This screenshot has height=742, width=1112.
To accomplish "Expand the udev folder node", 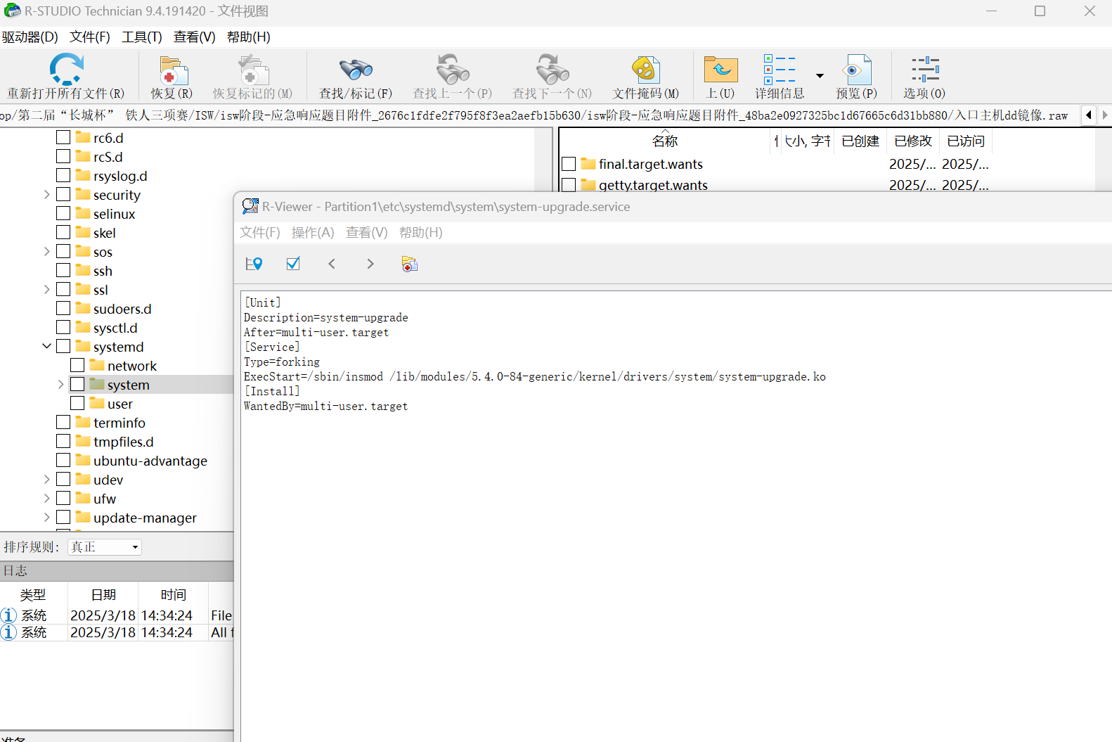I will [x=46, y=479].
